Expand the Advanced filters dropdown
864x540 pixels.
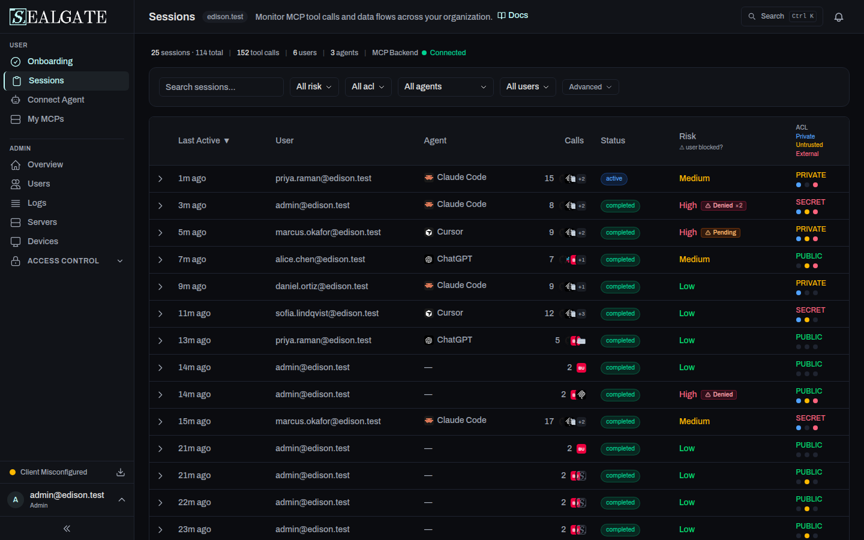[590, 87]
